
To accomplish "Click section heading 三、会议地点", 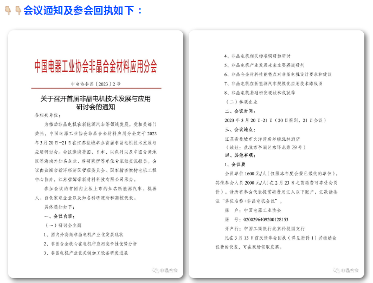I will click(240, 129).
